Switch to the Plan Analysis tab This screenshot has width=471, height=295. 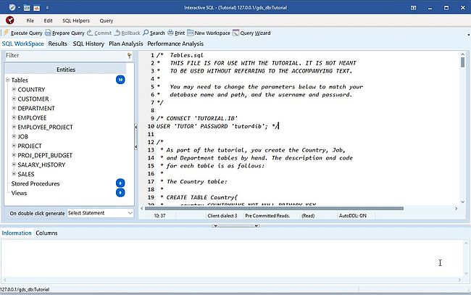126,43
